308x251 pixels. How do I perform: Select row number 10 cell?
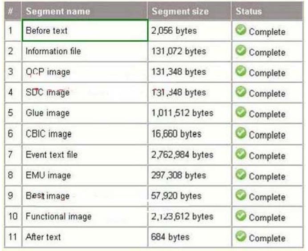(x=13, y=216)
